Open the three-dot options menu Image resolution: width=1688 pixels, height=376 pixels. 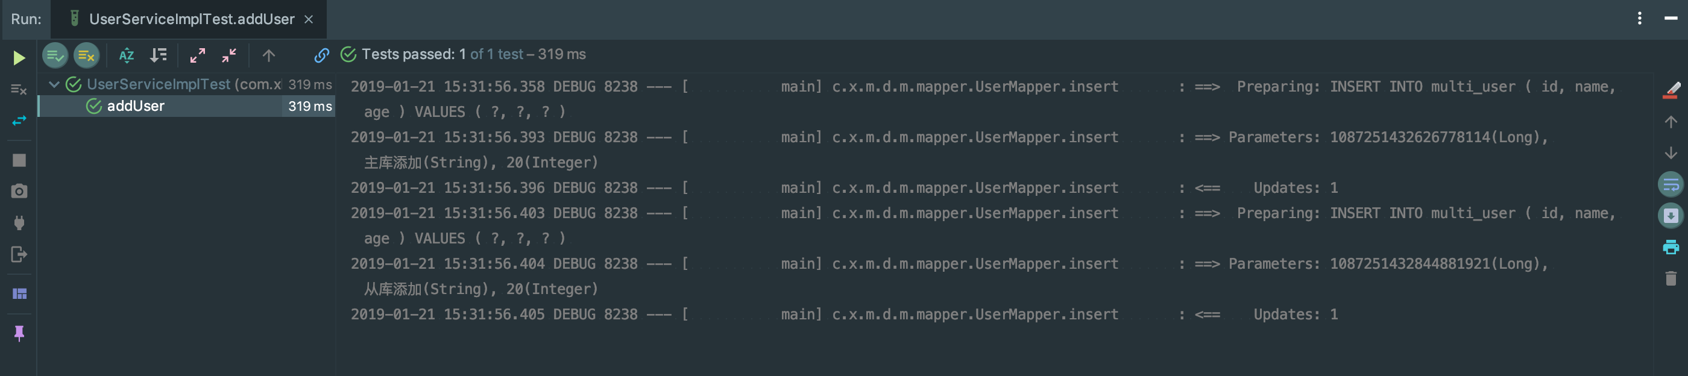1640,18
